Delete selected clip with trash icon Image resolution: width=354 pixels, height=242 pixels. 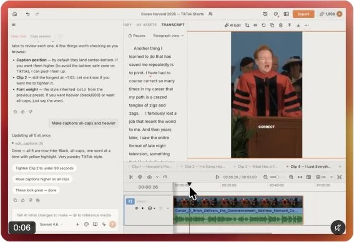(x=281, y=25)
